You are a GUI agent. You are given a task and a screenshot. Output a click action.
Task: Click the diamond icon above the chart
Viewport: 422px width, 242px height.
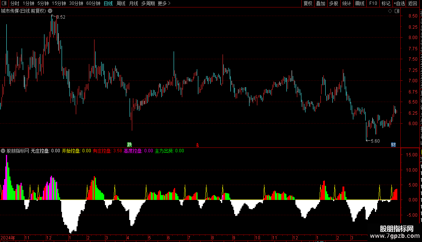(390, 11)
